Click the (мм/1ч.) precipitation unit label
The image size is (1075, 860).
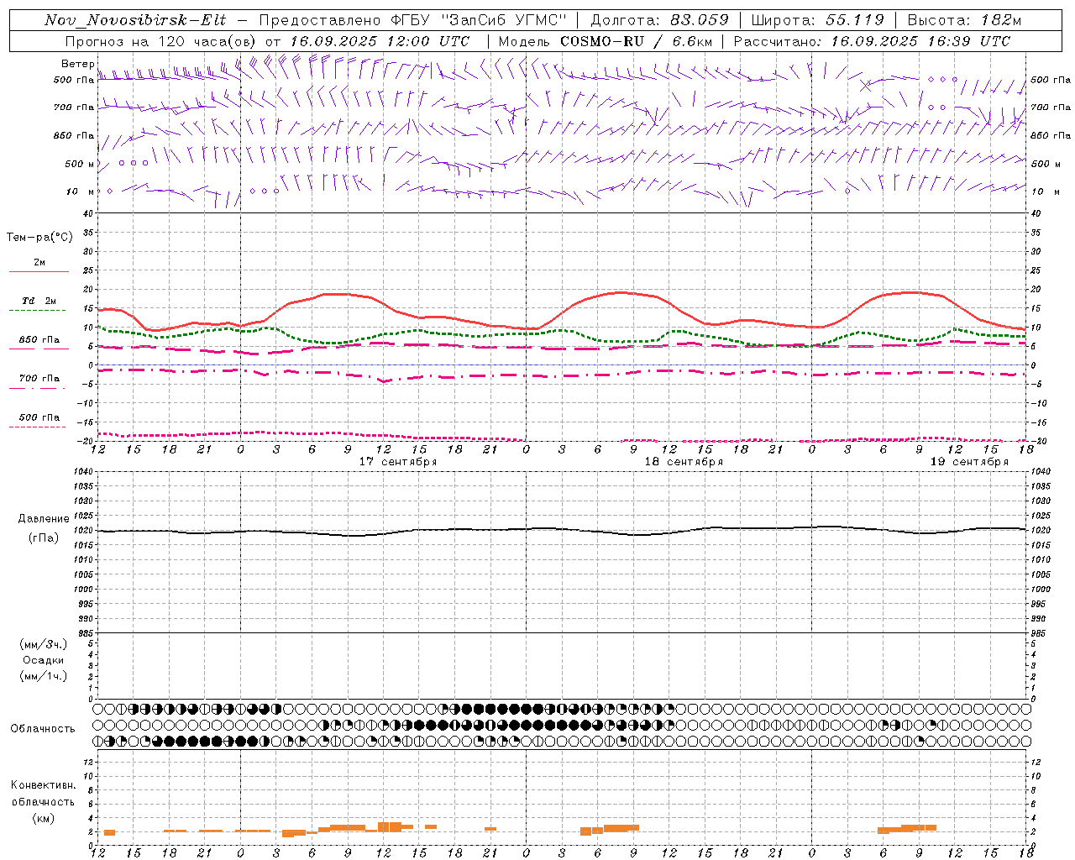pyautogui.click(x=44, y=676)
